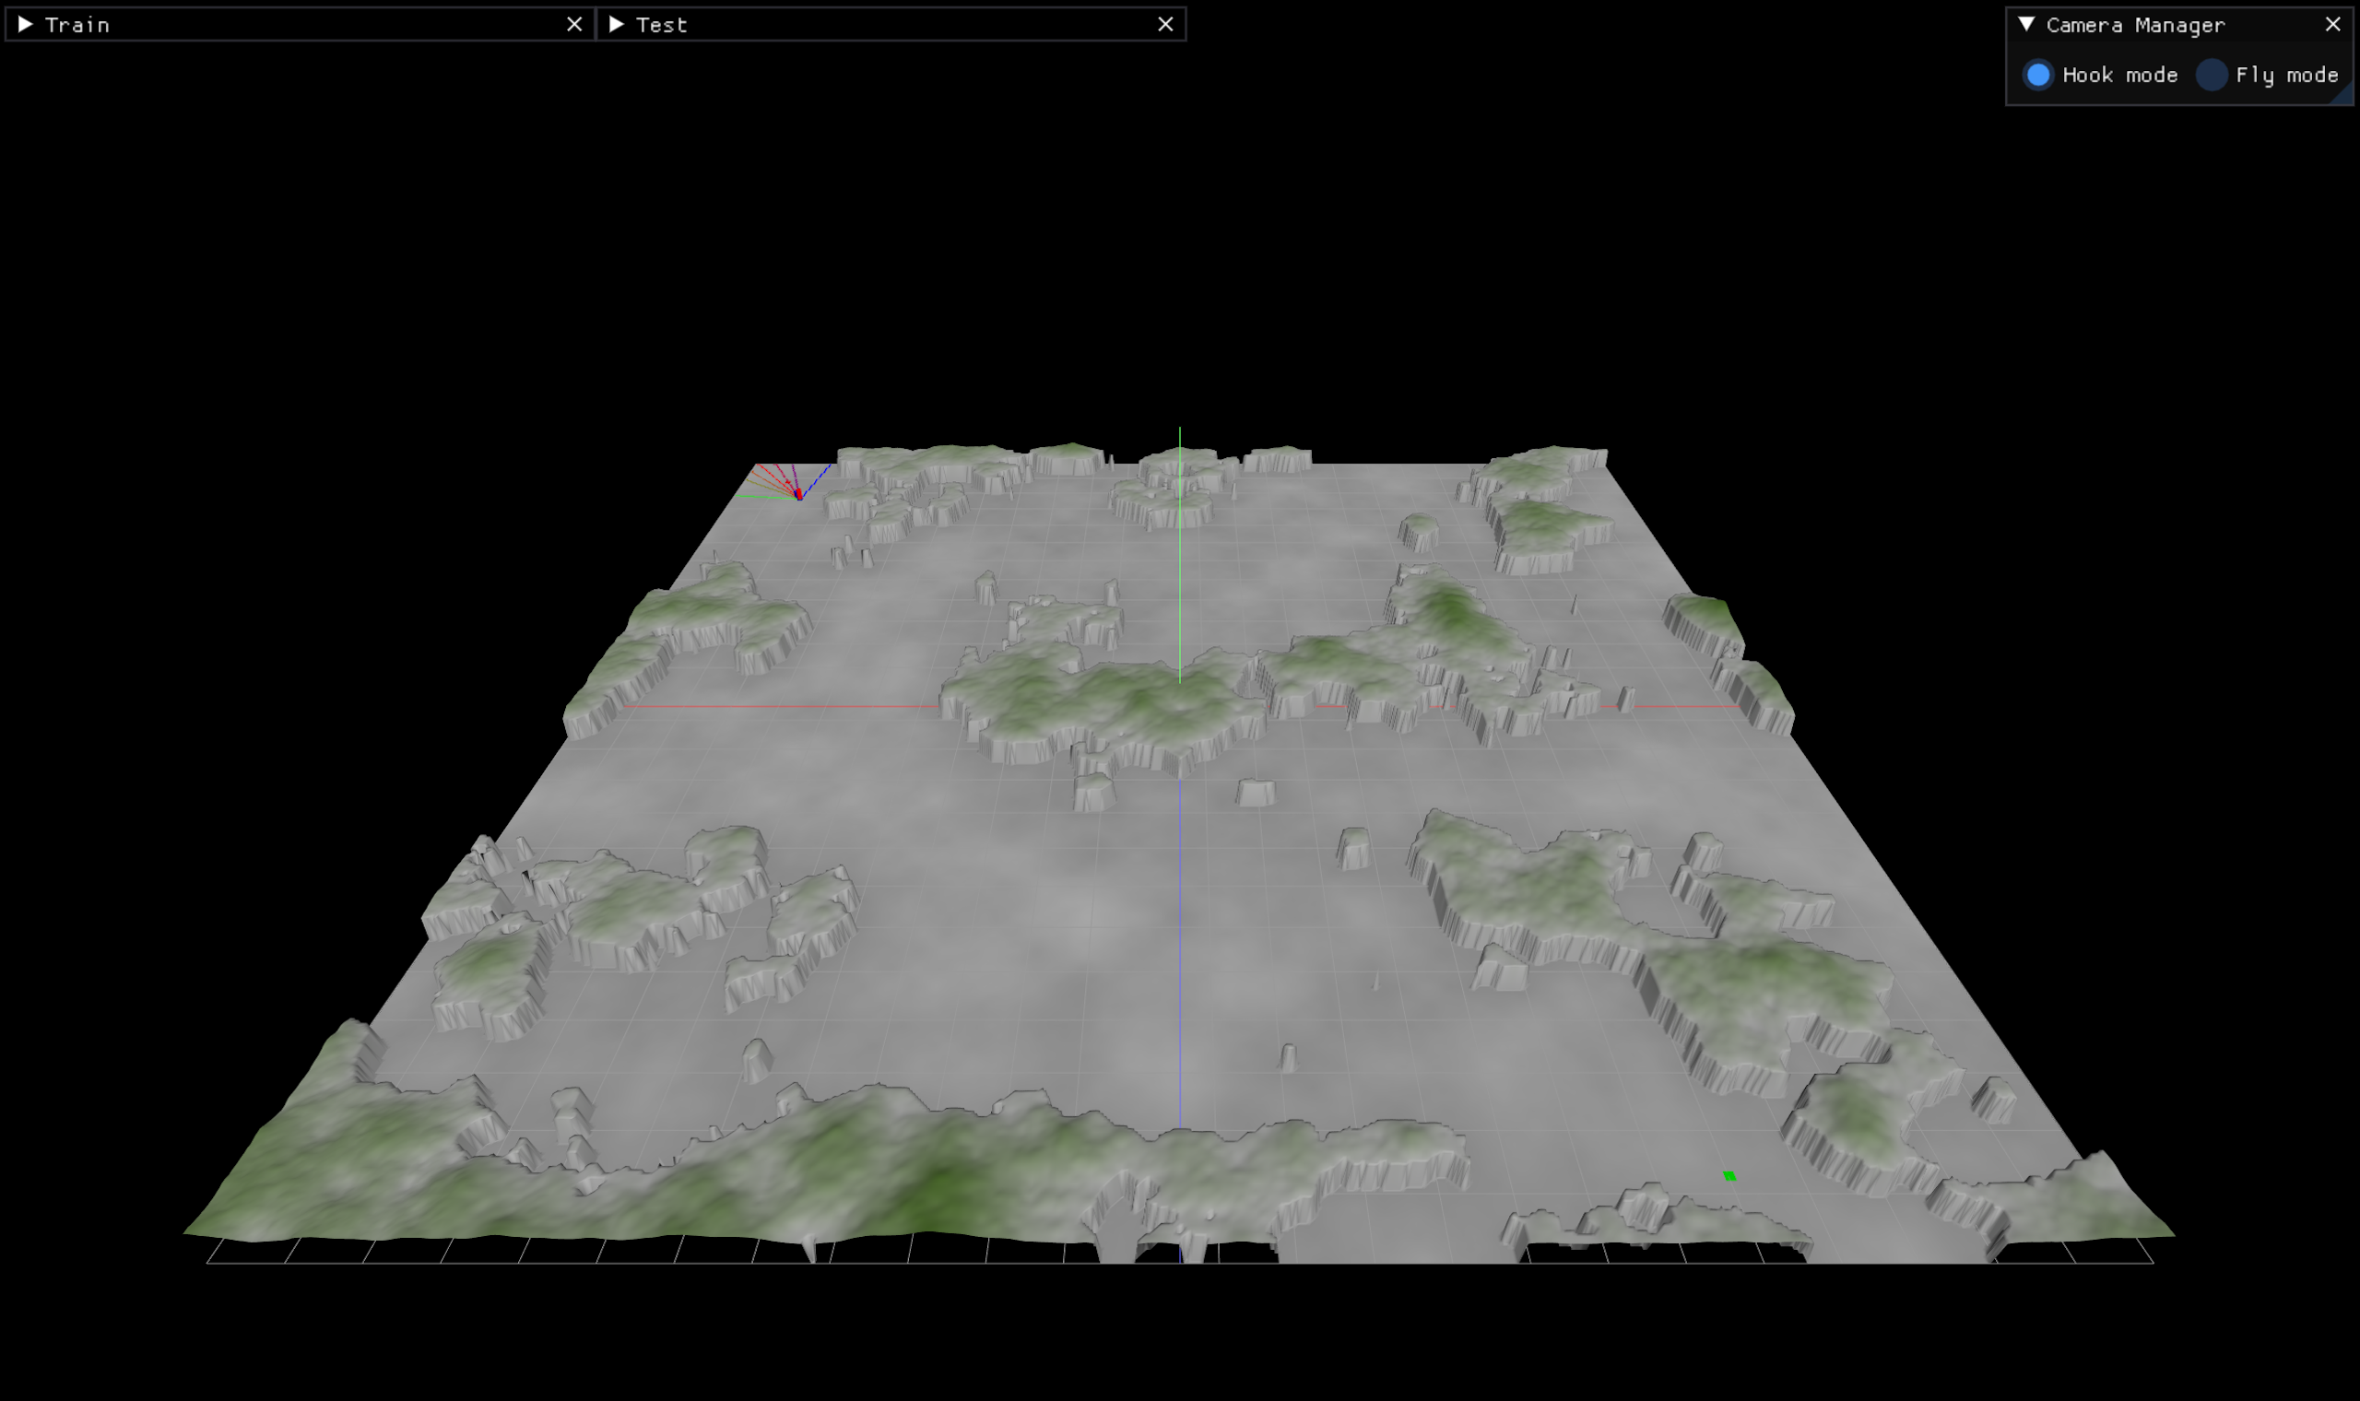This screenshot has height=1401, width=2360.
Task: Close the Test panel
Action: (x=1165, y=25)
